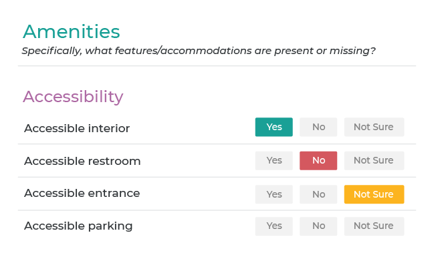Toggle the yellow Not Sure for Accessible entrance

[374, 194]
